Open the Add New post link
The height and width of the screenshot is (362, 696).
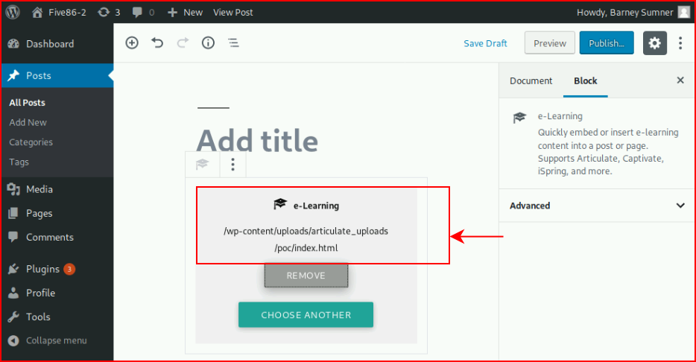[28, 122]
